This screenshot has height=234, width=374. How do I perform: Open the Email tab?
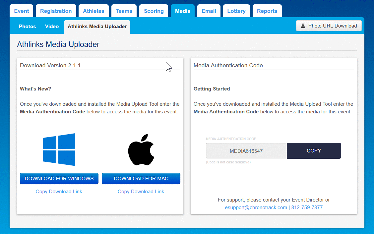[209, 11]
